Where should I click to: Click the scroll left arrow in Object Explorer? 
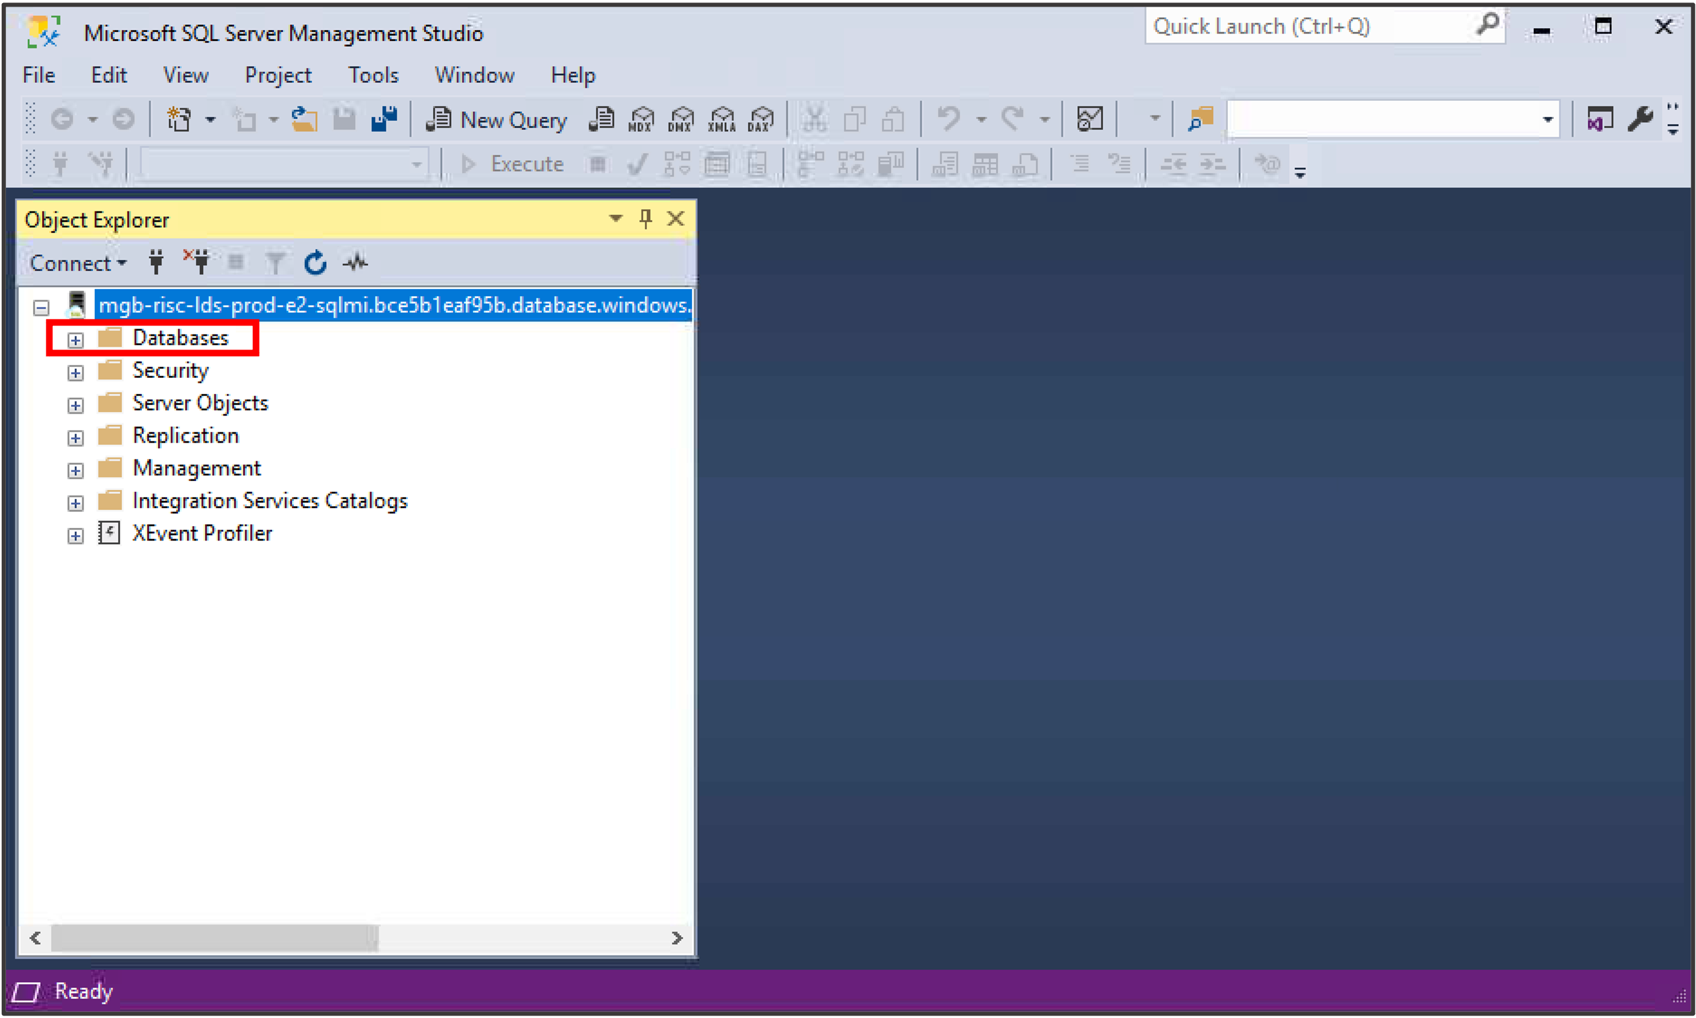coord(35,938)
